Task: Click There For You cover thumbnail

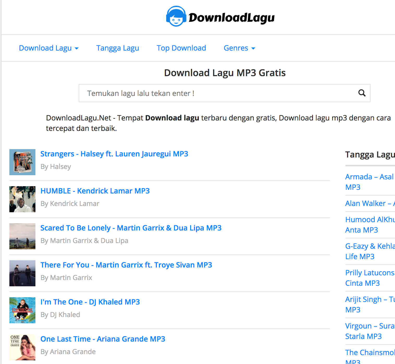Action: pyautogui.click(x=22, y=273)
